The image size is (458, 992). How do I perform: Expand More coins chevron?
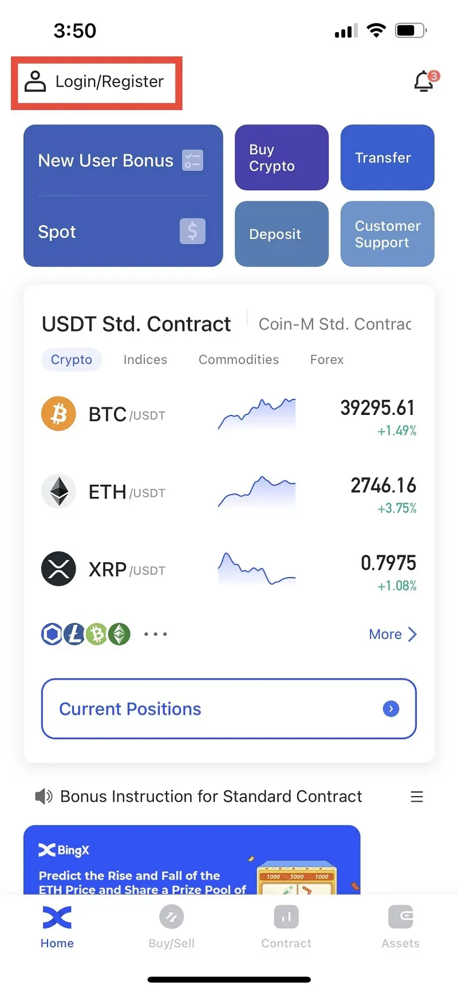click(x=412, y=634)
